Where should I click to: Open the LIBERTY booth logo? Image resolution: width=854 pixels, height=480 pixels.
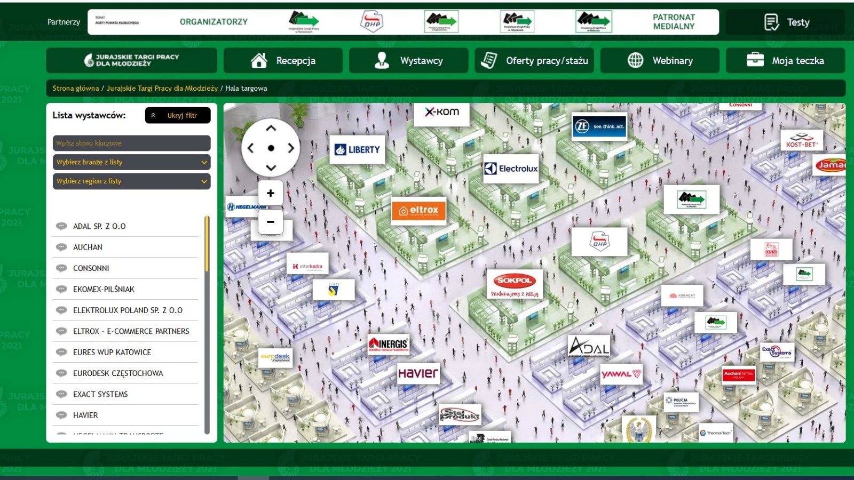(358, 150)
